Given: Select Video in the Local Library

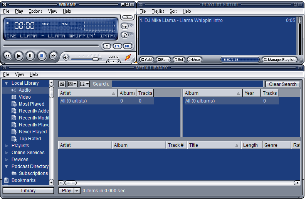Looking at the screenshot, I should pos(25,97).
